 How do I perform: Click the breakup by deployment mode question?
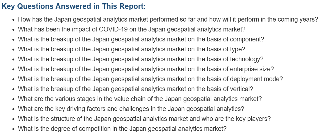[x=150, y=79]
